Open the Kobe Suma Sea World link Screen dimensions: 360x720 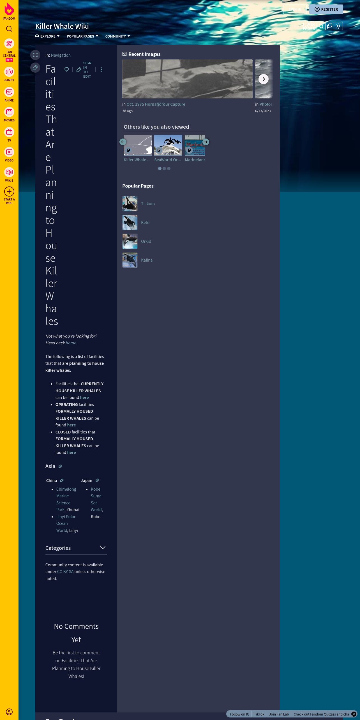point(96,499)
